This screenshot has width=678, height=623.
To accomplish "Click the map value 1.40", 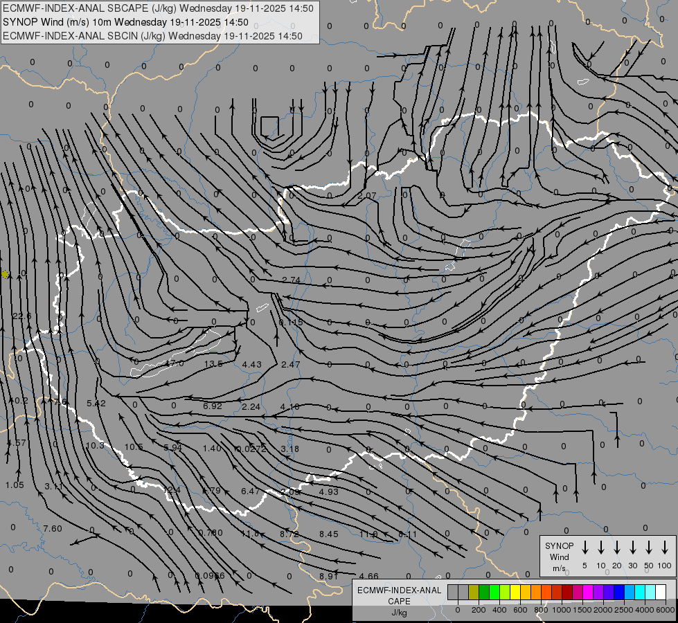I will pyautogui.click(x=212, y=449).
